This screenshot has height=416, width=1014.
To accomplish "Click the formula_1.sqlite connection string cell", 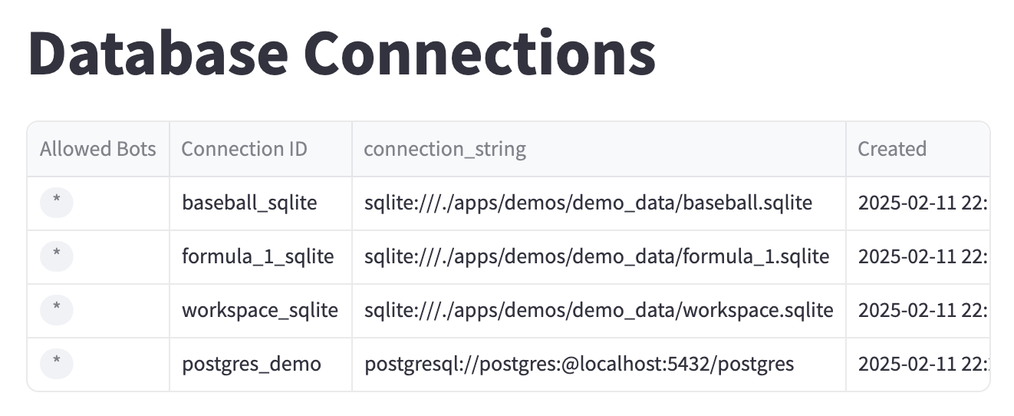I will [599, 256].
